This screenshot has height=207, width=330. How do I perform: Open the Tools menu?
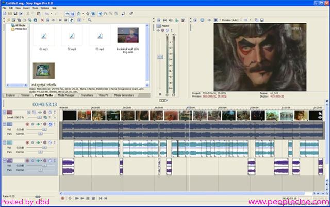35,8
